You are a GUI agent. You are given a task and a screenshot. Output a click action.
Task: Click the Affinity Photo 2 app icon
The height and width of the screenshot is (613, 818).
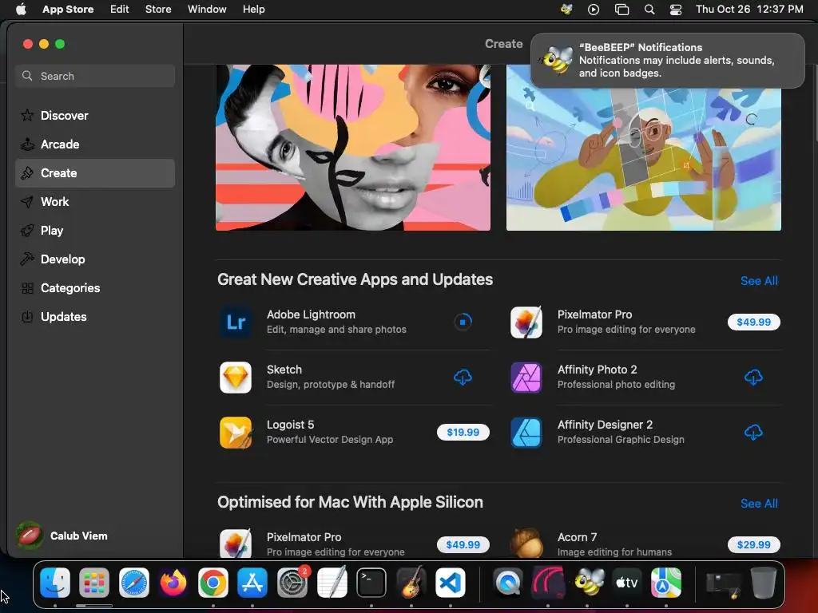click(526, 378)
